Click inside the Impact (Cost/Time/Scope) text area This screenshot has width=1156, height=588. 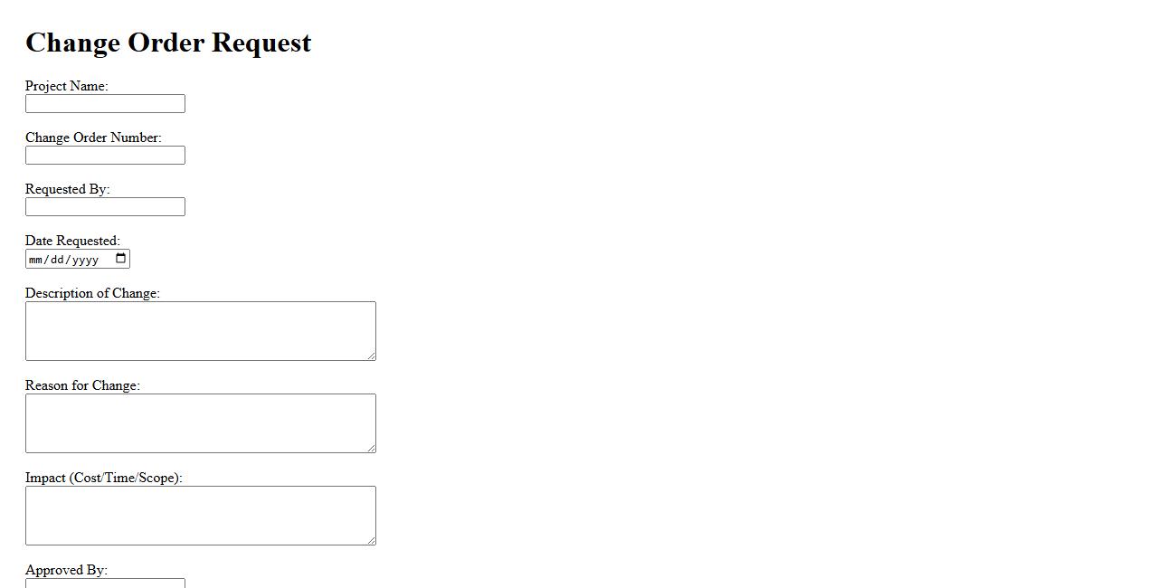point(200,516)
